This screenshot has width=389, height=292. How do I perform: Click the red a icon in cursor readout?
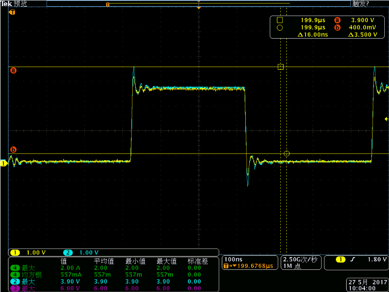(337, 20)
